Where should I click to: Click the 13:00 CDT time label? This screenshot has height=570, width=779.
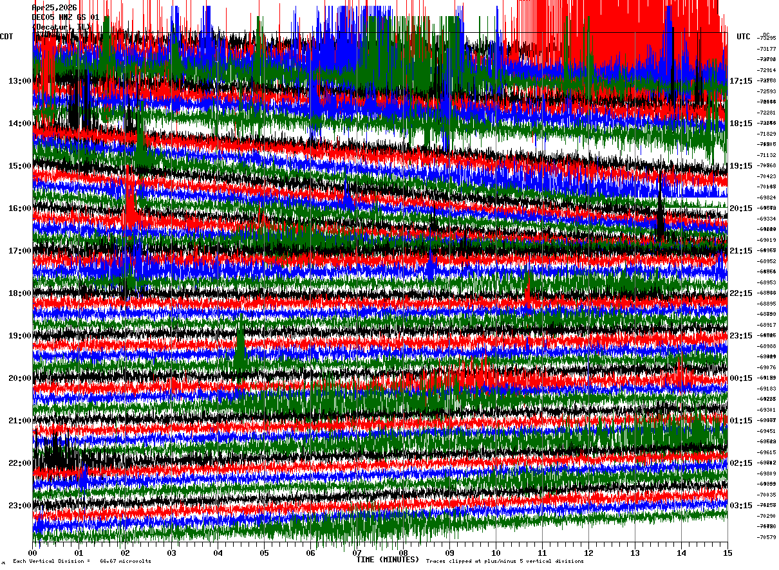click(x=19, y=81)
